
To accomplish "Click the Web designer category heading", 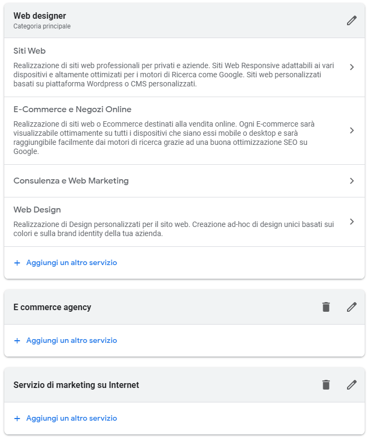I will [x=40, y=16].
